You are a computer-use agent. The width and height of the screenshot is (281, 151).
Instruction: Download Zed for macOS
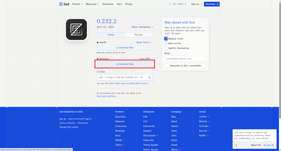point(125,48)
